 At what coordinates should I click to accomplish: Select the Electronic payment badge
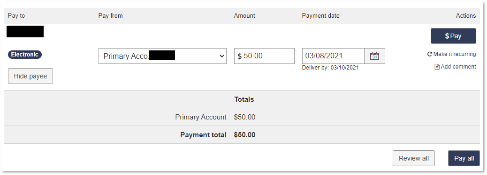25,55
